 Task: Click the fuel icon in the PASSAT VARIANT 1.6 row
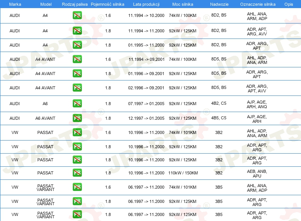click(x=77, y=187)
